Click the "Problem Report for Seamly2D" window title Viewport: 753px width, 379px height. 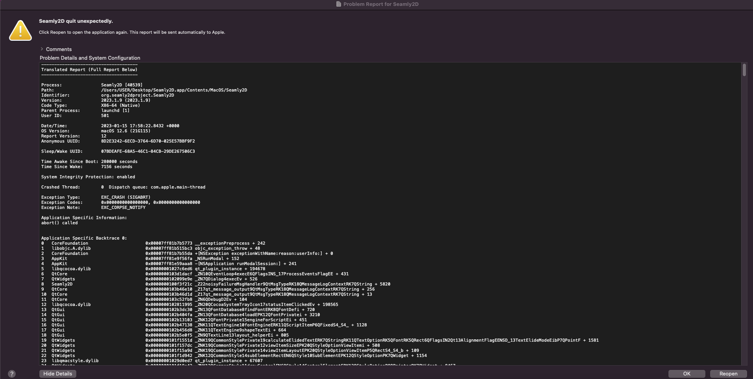click(380, 4)
